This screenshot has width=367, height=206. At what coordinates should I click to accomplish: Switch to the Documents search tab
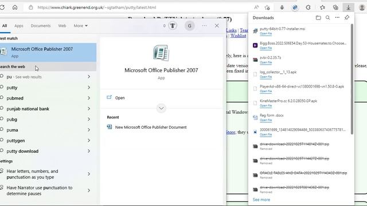point(41,26)
